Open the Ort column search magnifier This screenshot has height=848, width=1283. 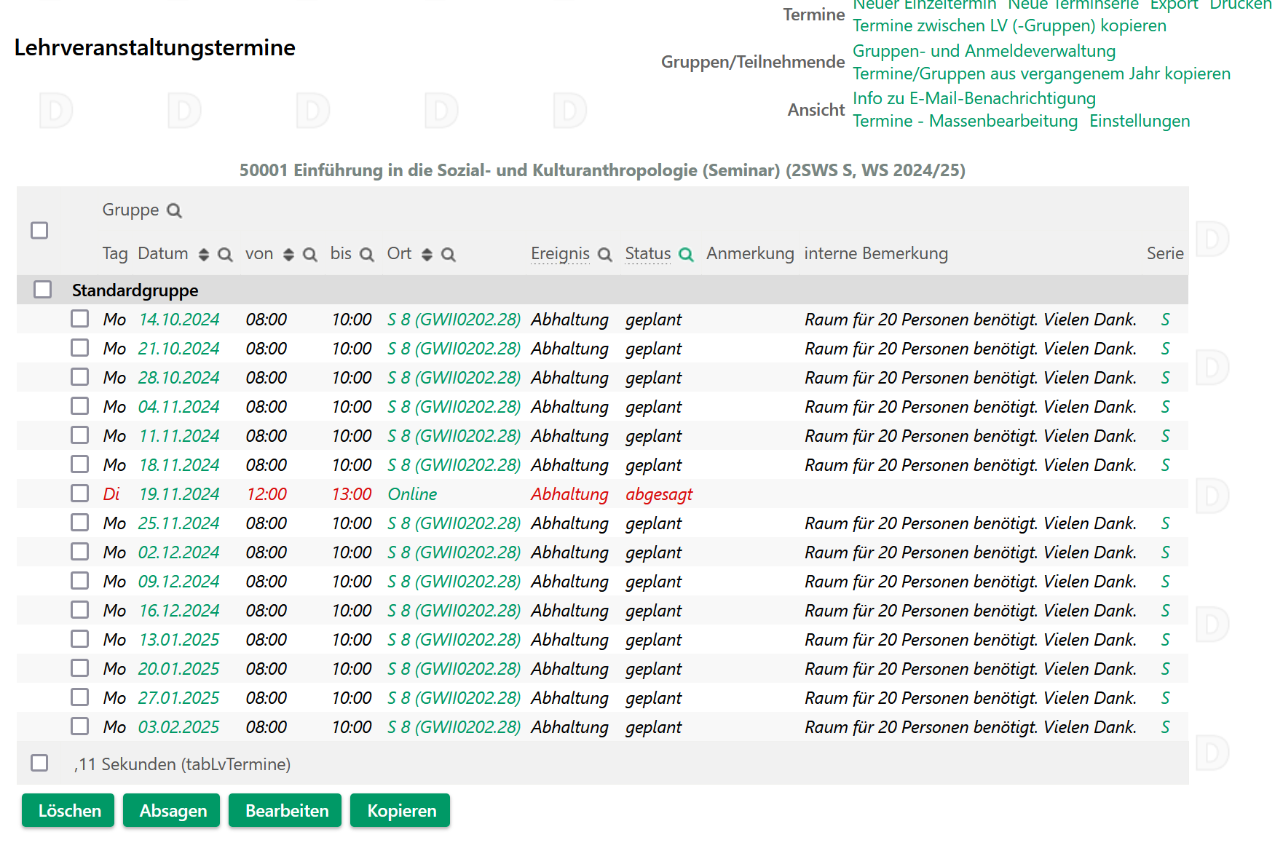click(x=449, y=254)
